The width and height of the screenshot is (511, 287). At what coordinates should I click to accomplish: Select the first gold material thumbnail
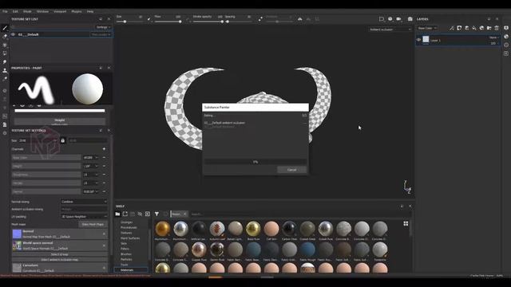coord(162,229)
